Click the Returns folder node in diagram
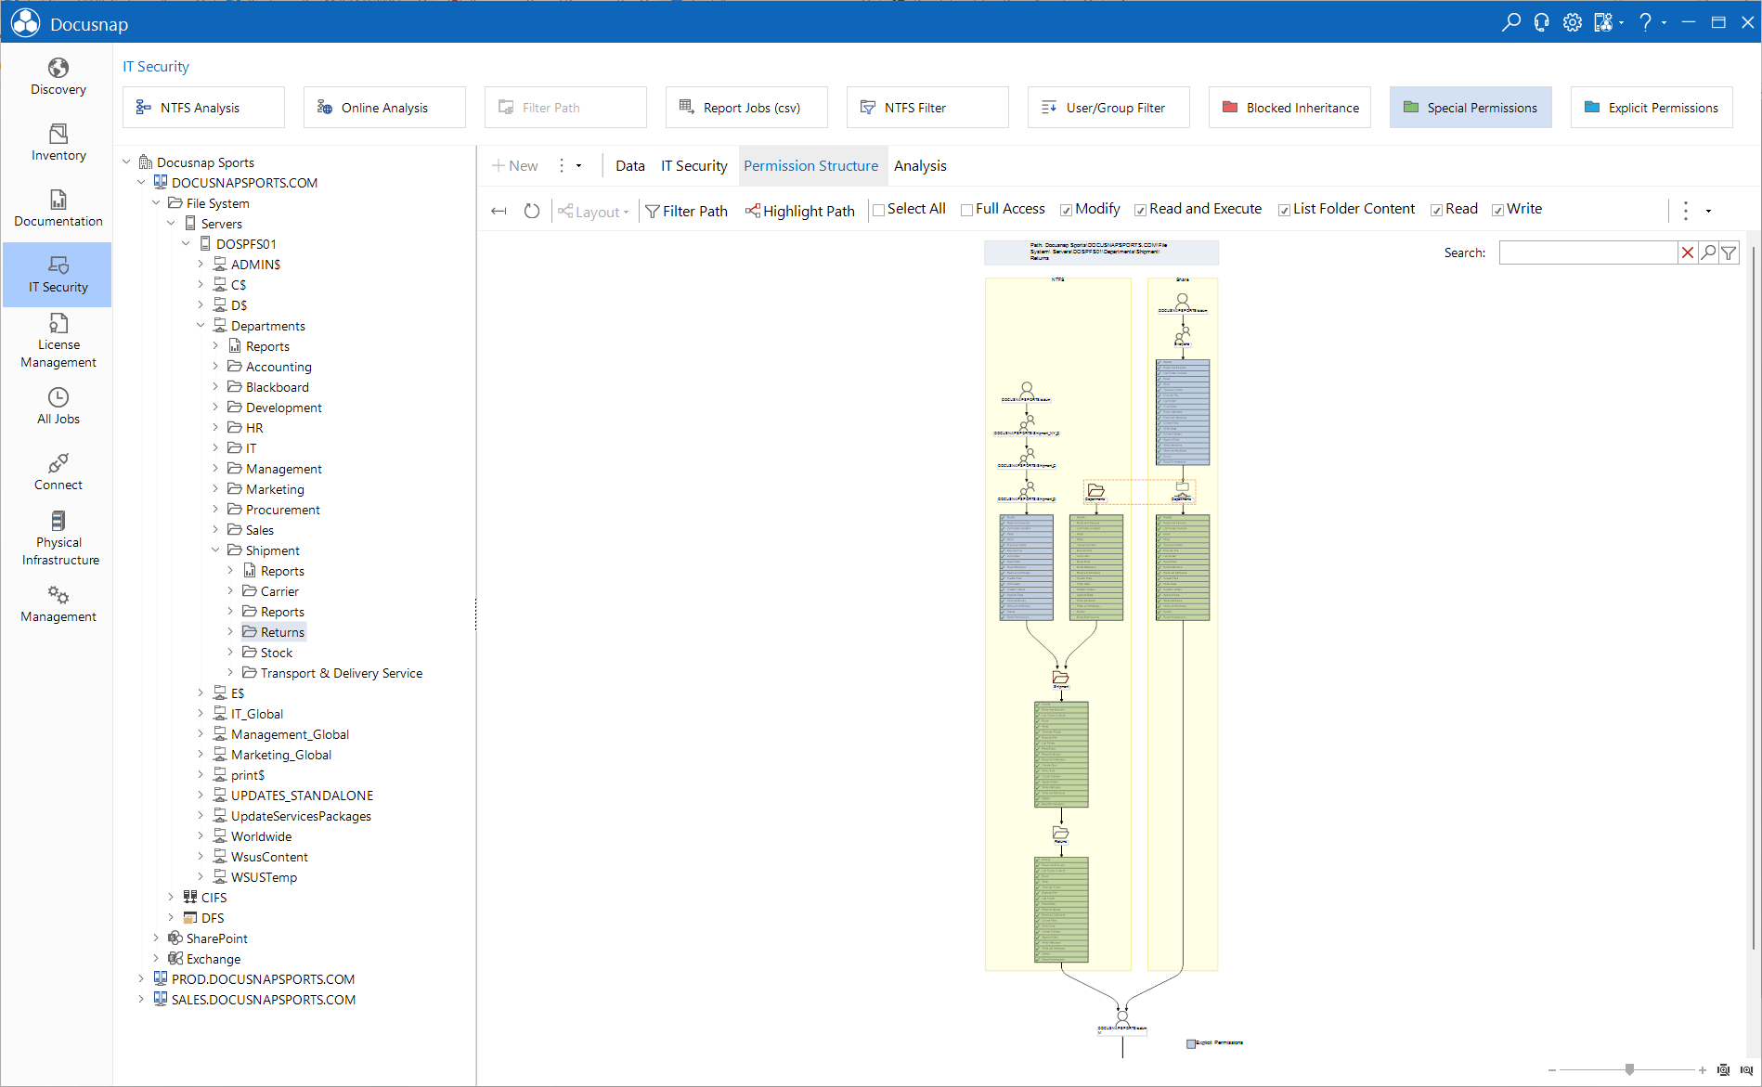 click(x=1060, y=835)
